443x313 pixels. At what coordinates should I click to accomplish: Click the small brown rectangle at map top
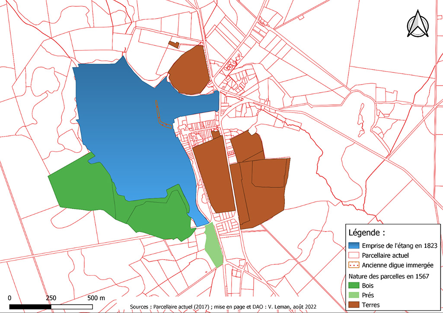pyautogui.click(x=173, y=45)
